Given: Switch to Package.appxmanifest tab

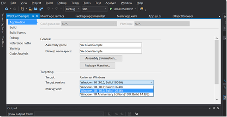Looking at the screenshot, I should click(x=90, y=16).
